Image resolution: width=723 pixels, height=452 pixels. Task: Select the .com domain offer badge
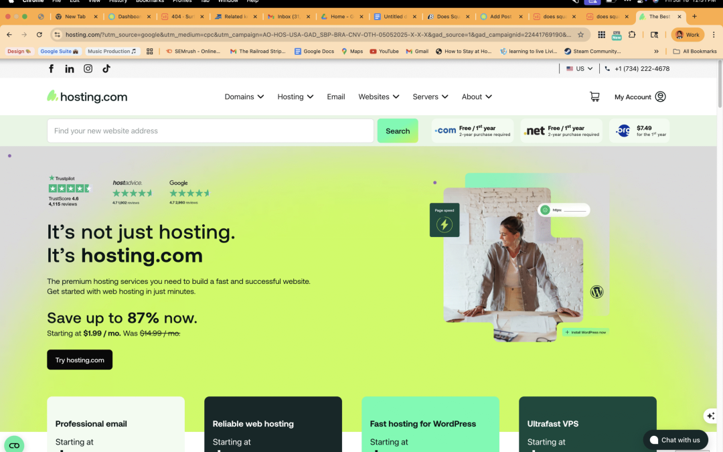(x=473, y=130)
